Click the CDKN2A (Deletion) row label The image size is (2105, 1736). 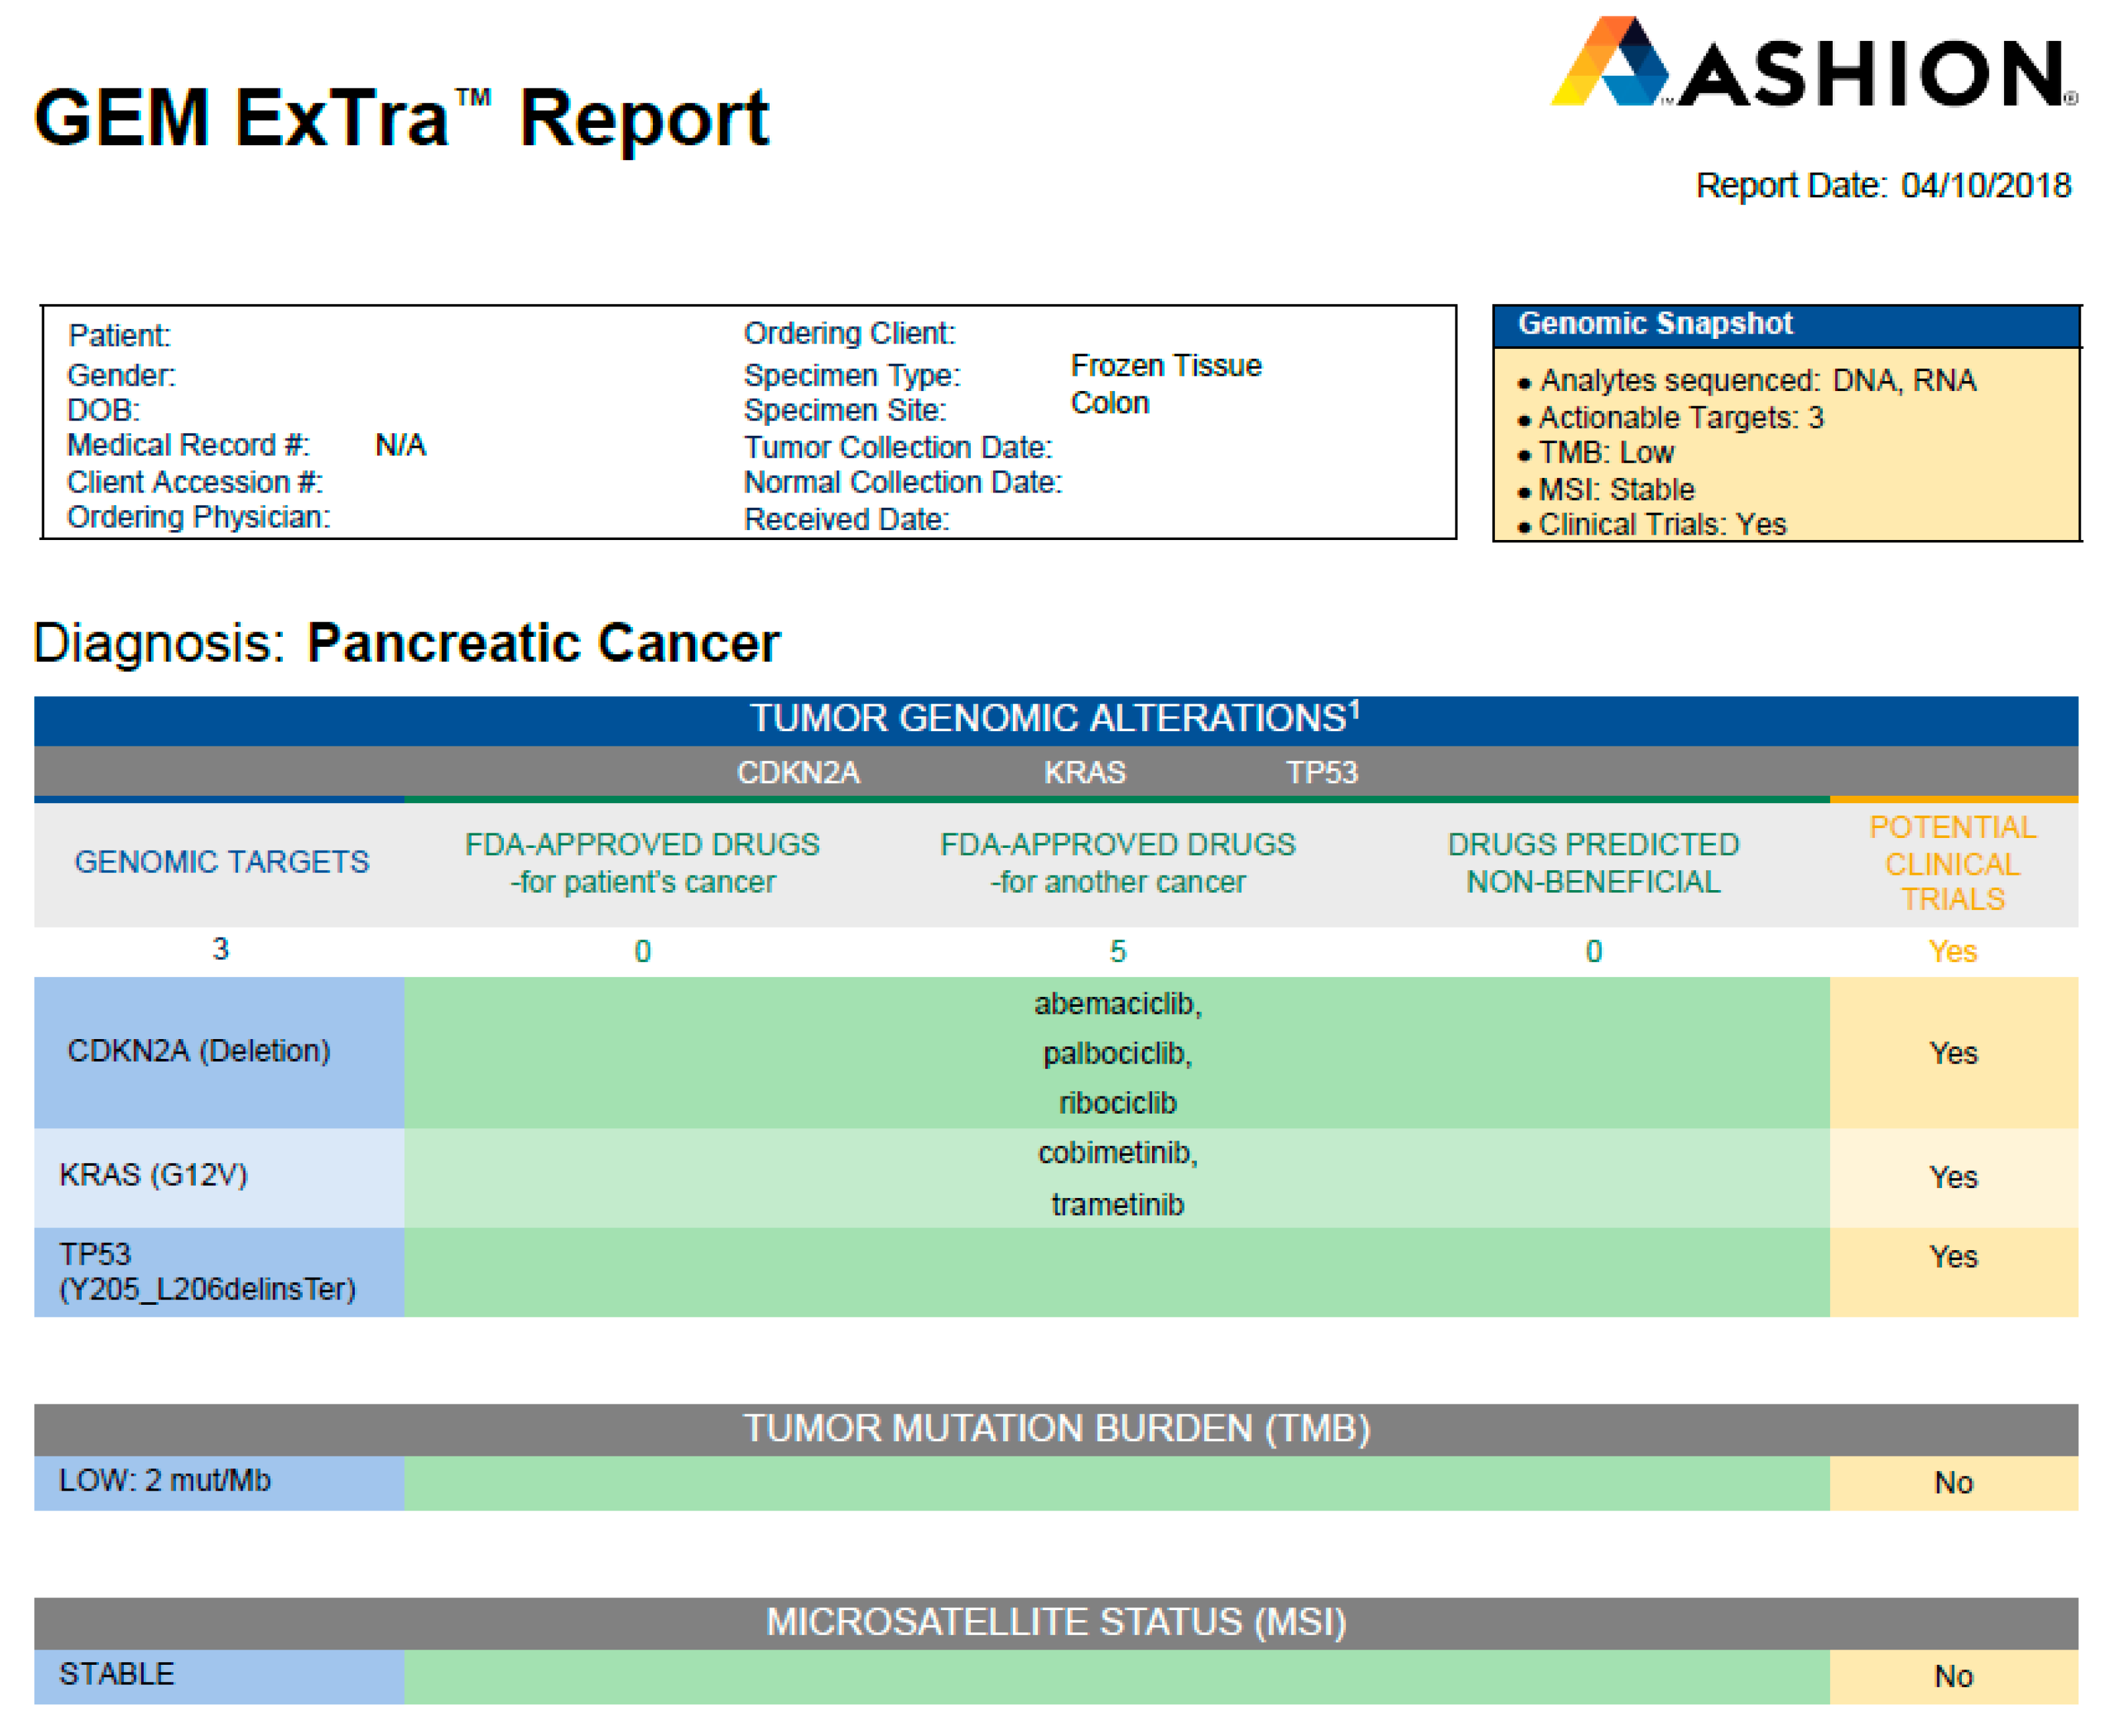198,1050
